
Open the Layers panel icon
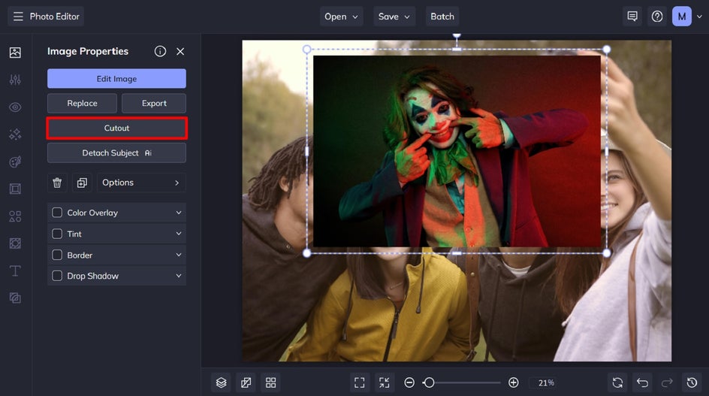(221, 382)
